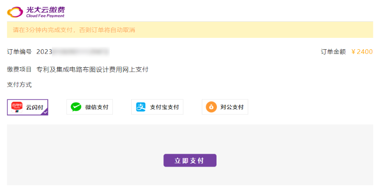Click the red 云闪付 UnionPay icon

(17, 107)
